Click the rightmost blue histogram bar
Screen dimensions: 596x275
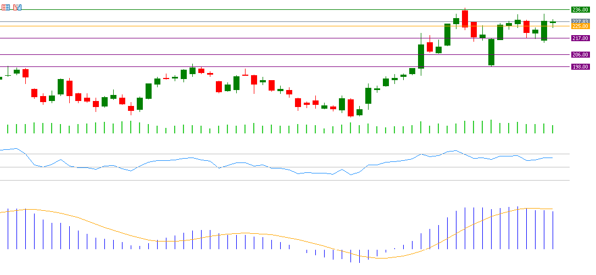(553, 229)
